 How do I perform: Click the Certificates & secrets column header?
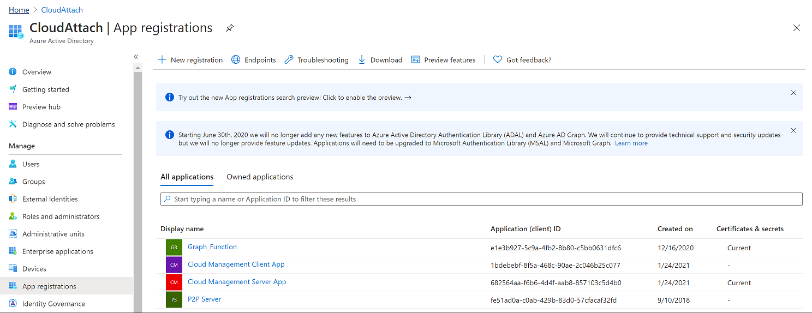click(x=750, y=229)
